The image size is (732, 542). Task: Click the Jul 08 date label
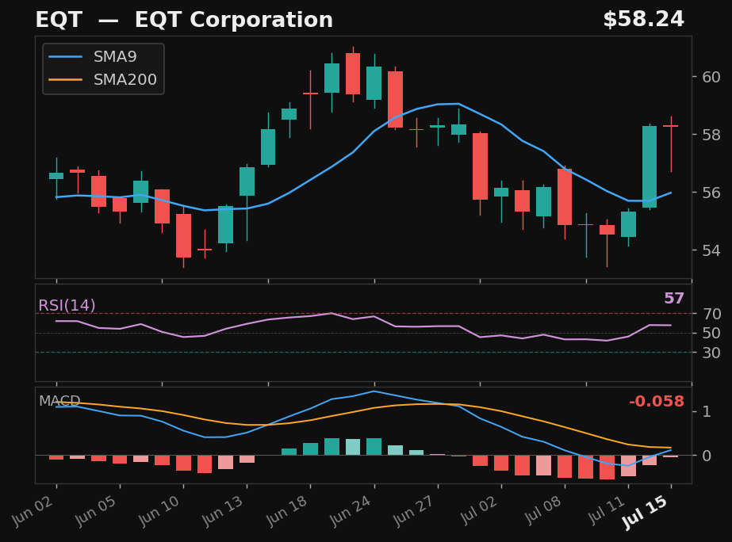point(543,510)
